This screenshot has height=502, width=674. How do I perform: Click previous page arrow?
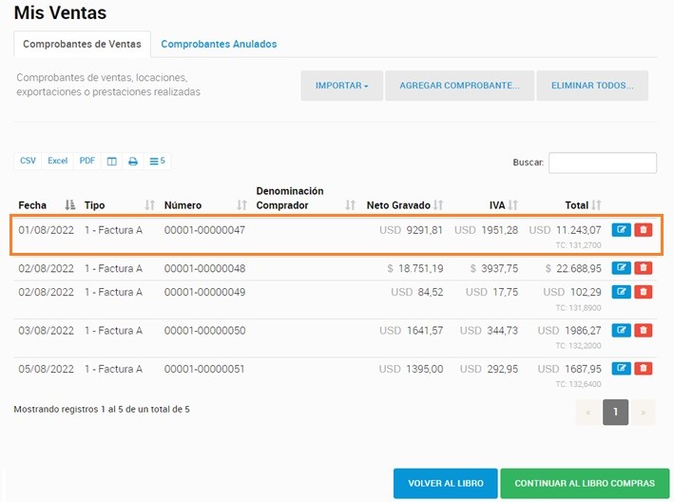coord(588,412)
